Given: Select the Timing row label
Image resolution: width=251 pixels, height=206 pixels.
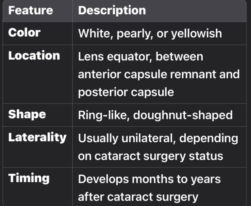Looking at the screenshot, I should click(29, 178).
